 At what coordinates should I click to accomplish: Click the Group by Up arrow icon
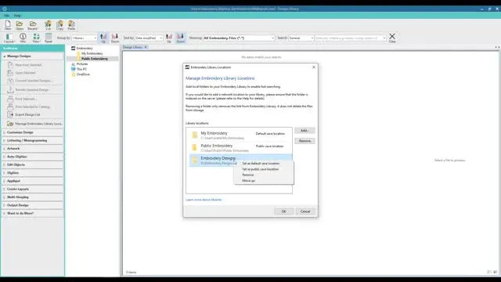tap(103, 38)
